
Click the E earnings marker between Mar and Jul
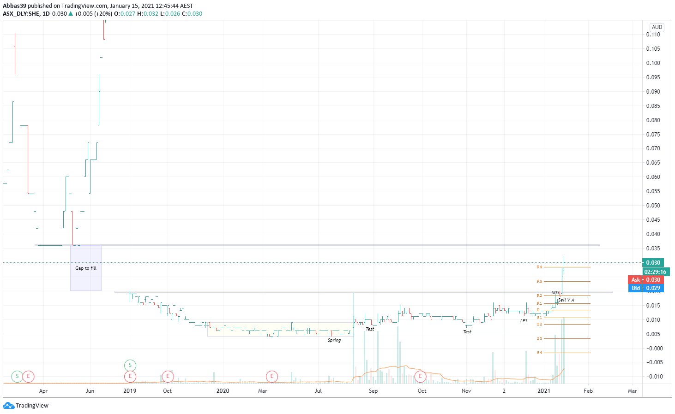(272, 376)
